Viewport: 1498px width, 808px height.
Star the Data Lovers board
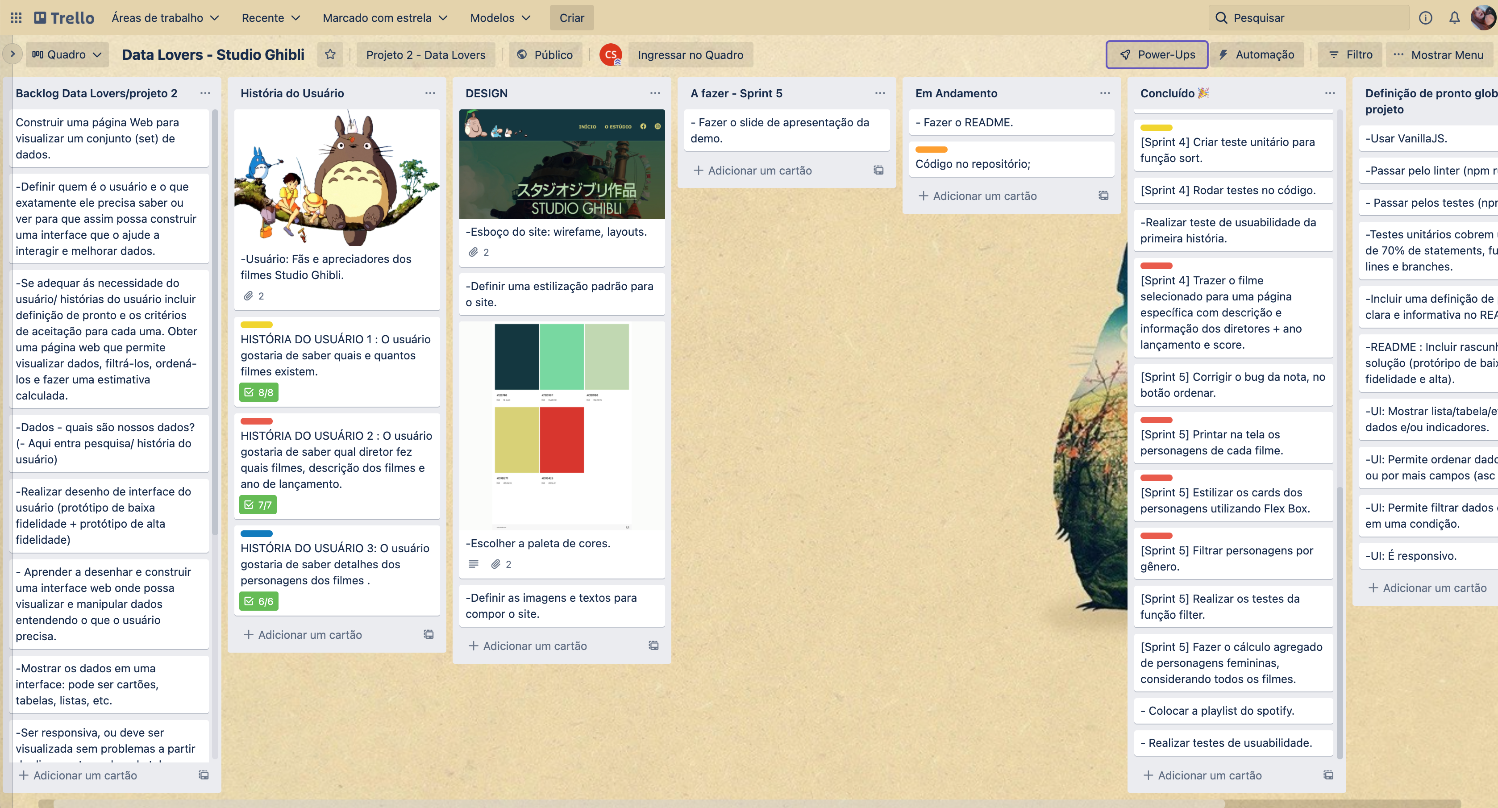(x=330, y=54)
